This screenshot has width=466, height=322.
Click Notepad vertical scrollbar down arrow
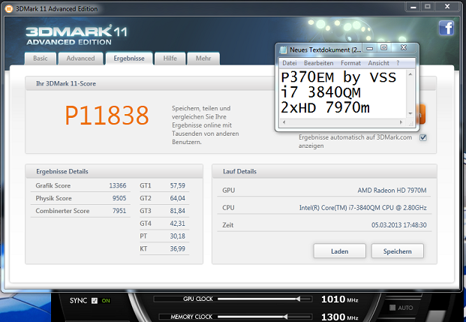point(410,113)
